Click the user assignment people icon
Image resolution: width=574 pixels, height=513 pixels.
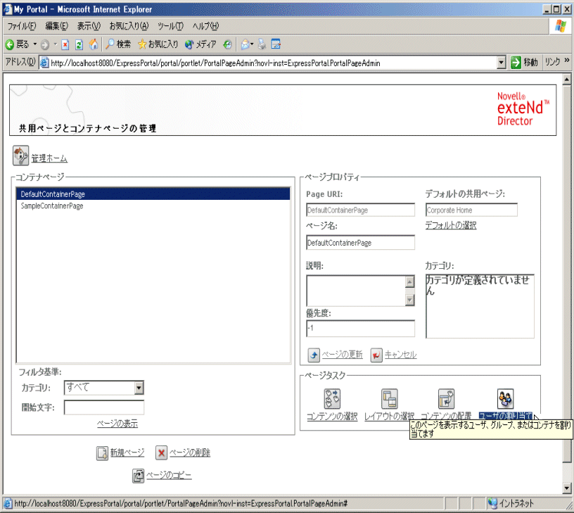[505, 399]
